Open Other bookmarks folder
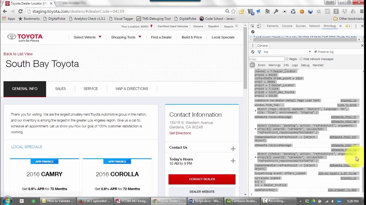 point(349,19)
